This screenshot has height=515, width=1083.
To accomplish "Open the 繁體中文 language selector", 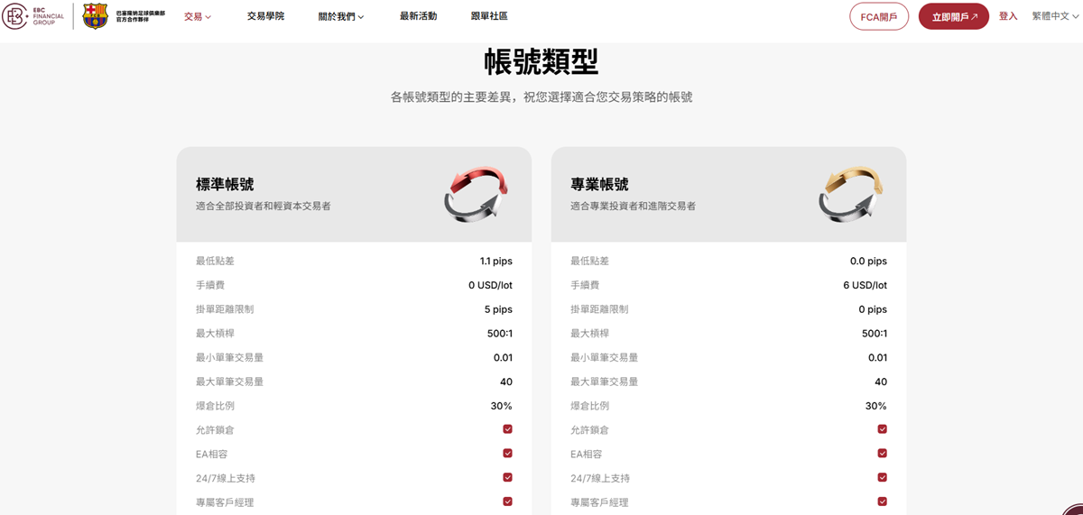I will coord(1056,16).
